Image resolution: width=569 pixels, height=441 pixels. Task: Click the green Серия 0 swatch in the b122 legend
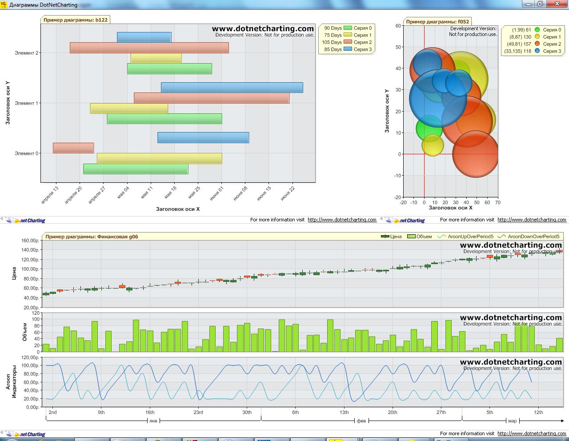click(x=348, y=28)
